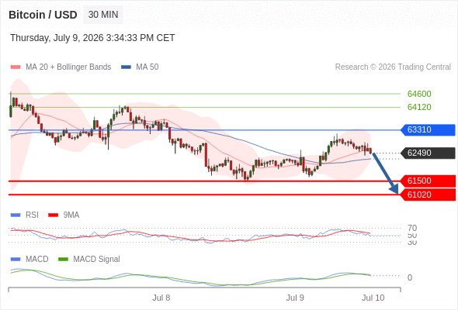The height and width of the screenshot is (310, 458).
Task: Click the MA 20 + Bollinger Bands pink swatch
Action: click(16, 67)
